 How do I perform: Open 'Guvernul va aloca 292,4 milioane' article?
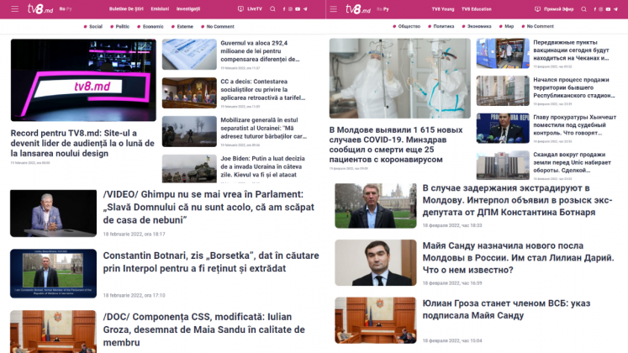point(261,50)
